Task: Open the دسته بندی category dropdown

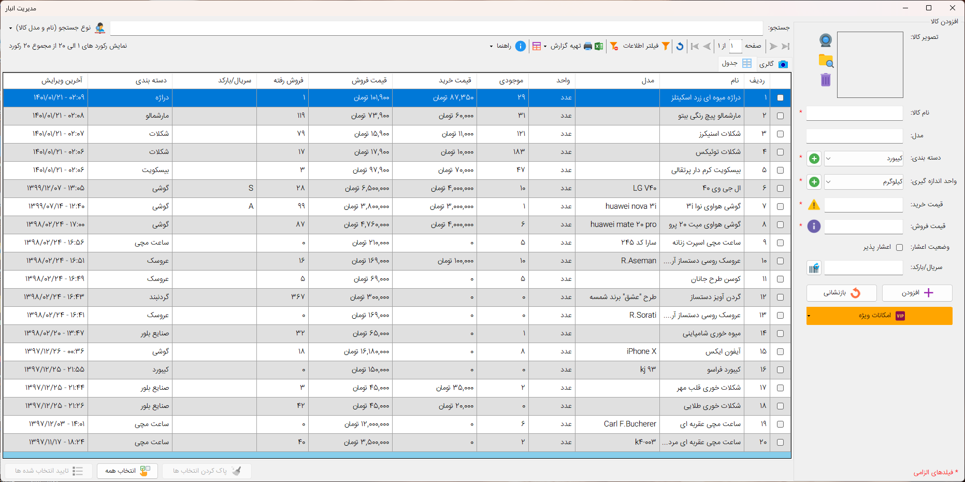Action: coord(863,159)
